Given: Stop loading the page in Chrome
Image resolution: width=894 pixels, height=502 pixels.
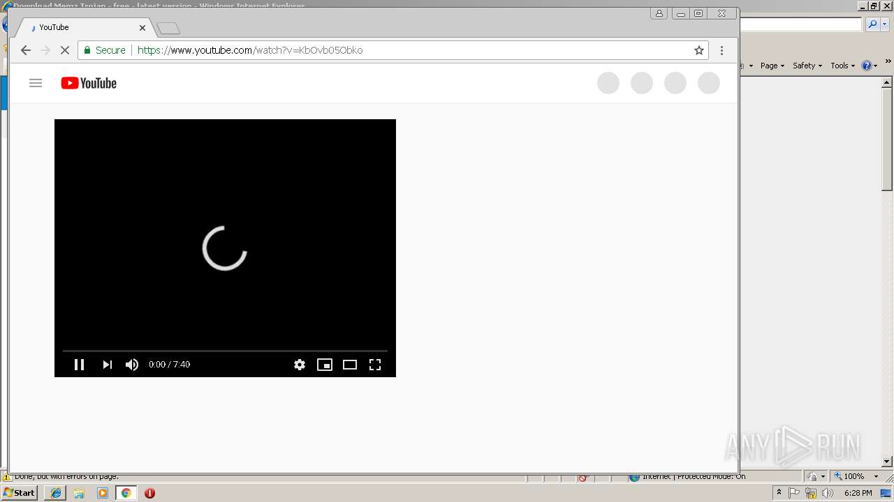Looking at the screenshot, I should (x=65, y=50).
